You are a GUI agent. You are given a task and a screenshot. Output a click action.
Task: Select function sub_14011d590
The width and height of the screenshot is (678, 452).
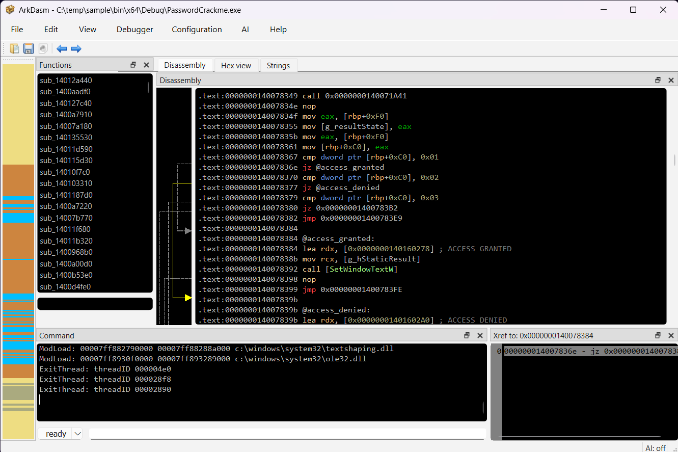(66, 149)
